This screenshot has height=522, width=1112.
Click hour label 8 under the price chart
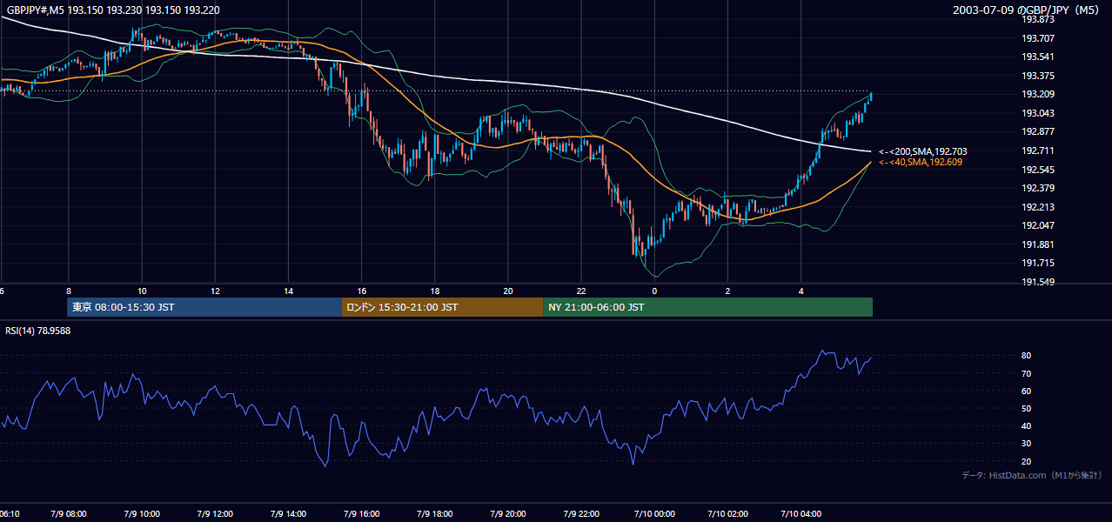click(69, 291)
